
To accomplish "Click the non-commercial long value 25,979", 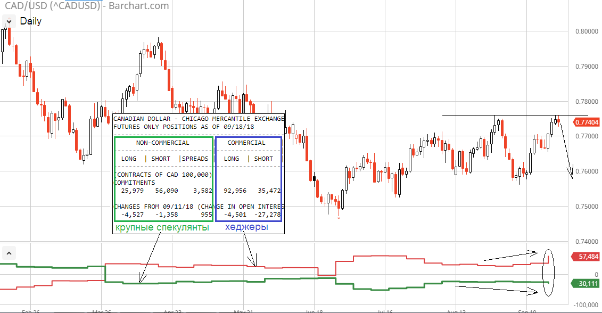I will click(x=132, y=191).
